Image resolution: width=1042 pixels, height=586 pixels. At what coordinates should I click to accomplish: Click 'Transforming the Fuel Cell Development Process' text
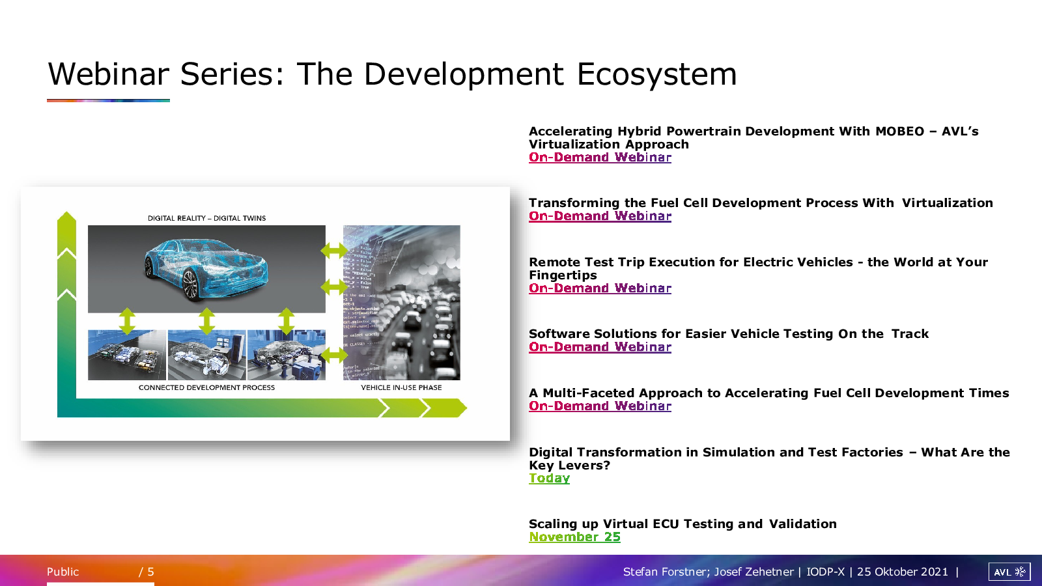click(761, 203)
